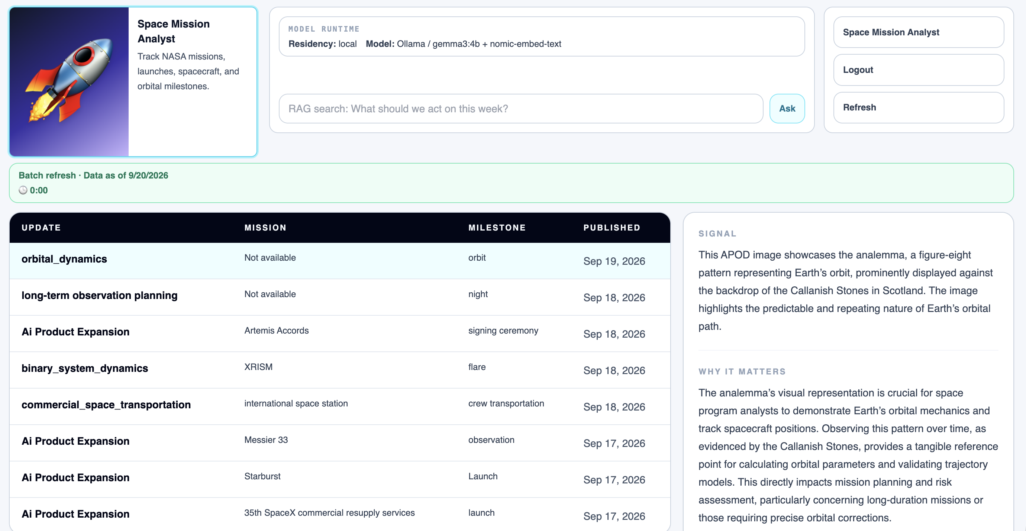Click the orbit milestone cell

click(x=477, y=257)
